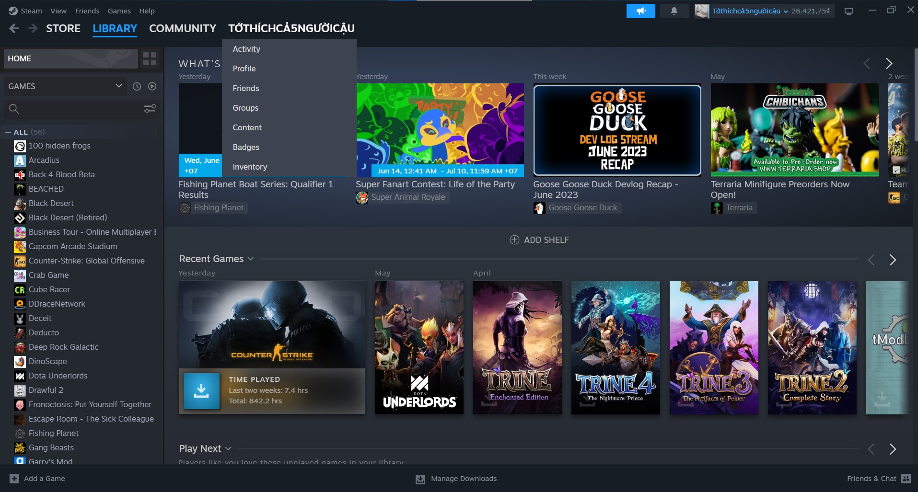Select Content from the dropdown menu
The width and height of the screenshot is (918, 492).
(289, 127)
